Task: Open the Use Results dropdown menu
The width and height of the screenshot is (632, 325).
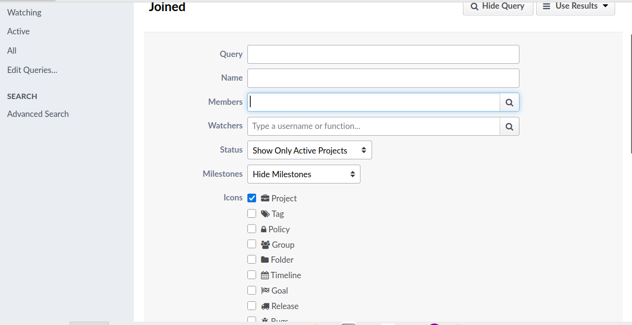Action: pyautogui.click(x=575, y=6)
